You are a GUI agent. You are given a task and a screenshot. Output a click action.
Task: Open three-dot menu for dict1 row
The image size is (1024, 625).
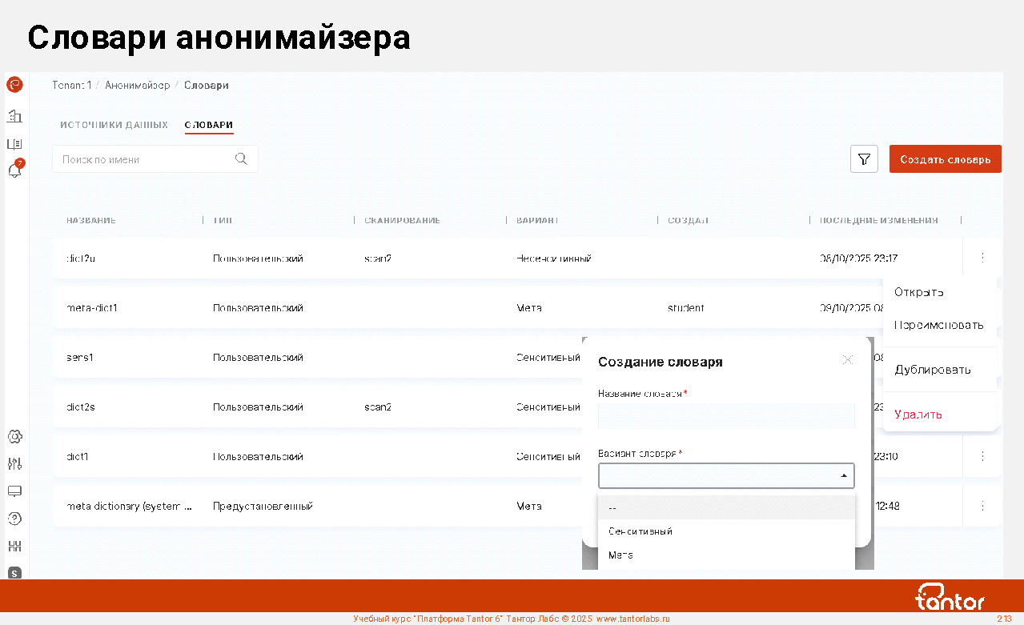(982, 456)
